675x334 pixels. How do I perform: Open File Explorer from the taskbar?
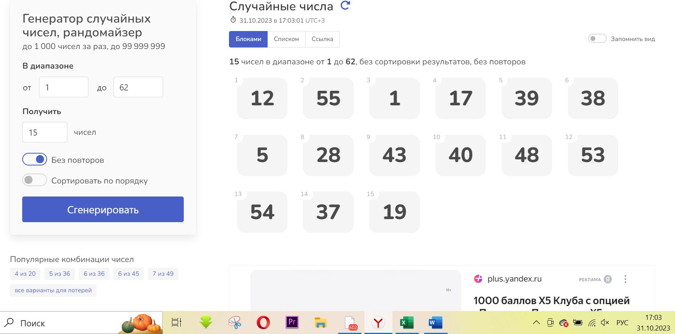320,323
